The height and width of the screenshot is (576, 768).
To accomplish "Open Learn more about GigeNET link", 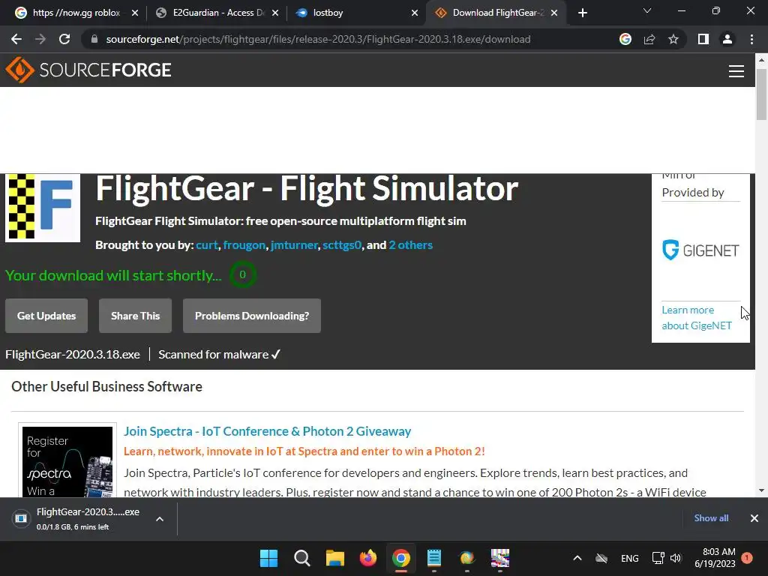I will pyautogui.click(x=697, y=318).
